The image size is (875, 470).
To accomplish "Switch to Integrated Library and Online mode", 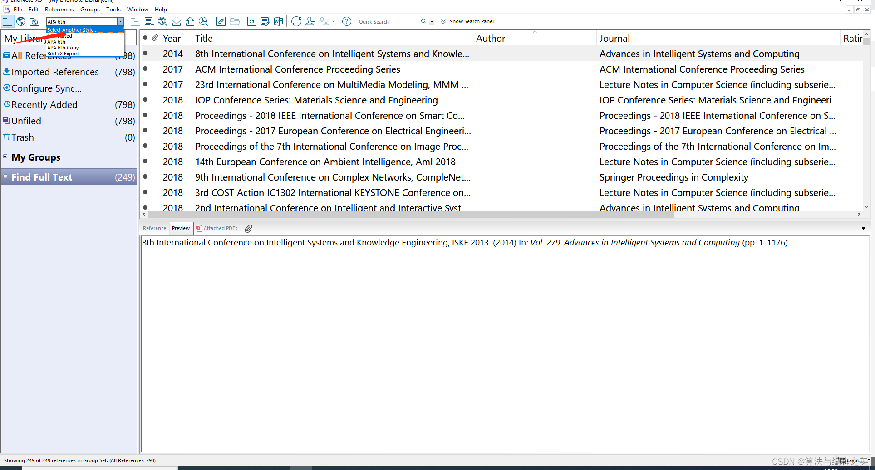I will 34,21.
